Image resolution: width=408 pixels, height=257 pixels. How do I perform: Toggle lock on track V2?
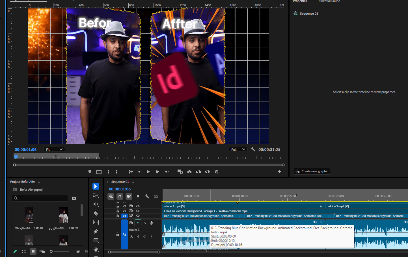pos(118,211)
